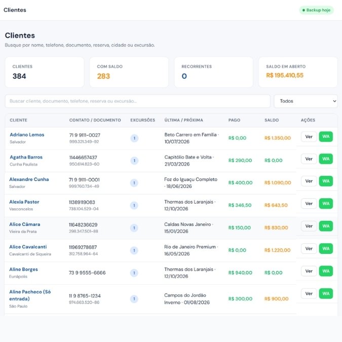
Task: Click Ver in Aline Pacheco row
Action: (x=309, y=293)
